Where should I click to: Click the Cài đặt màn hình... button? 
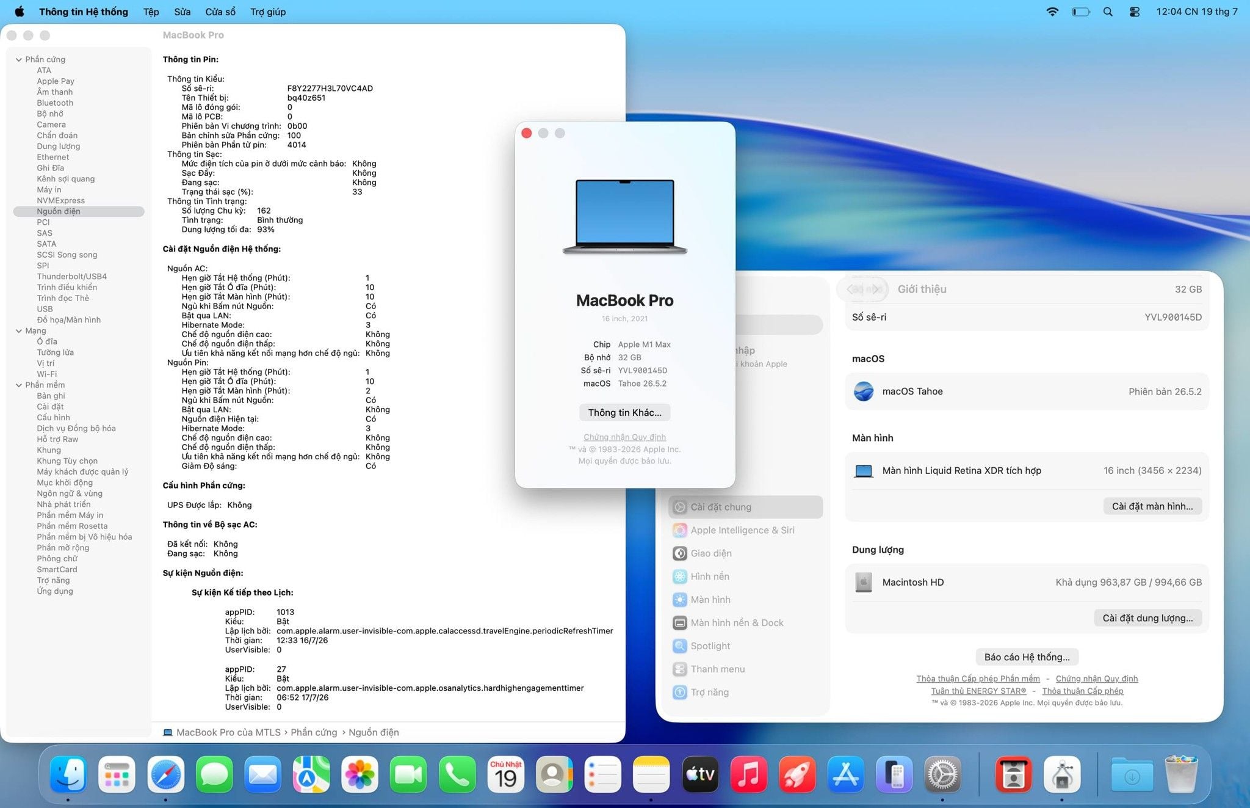[x=1152, y=506]
